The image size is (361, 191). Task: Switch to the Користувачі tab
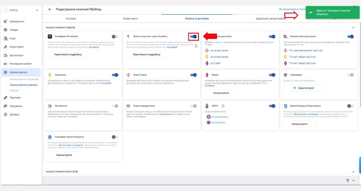point(130,19)
